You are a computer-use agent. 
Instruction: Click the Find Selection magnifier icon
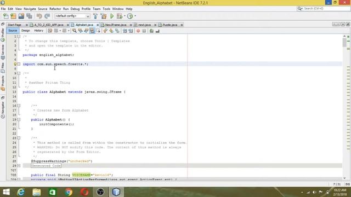[75, 31]
